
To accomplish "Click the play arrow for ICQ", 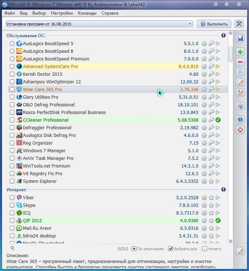I will point(218,213).
